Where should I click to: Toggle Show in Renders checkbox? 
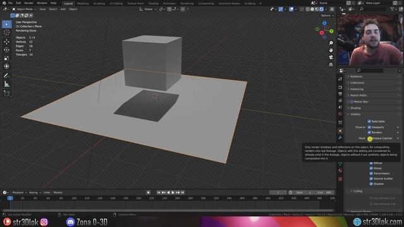tap(369, 132)
